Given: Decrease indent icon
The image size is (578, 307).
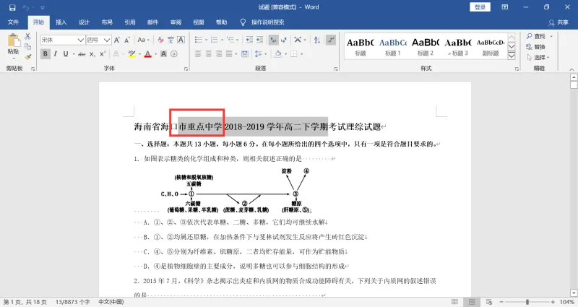Looking at the screenshot, I should (249, 40).
